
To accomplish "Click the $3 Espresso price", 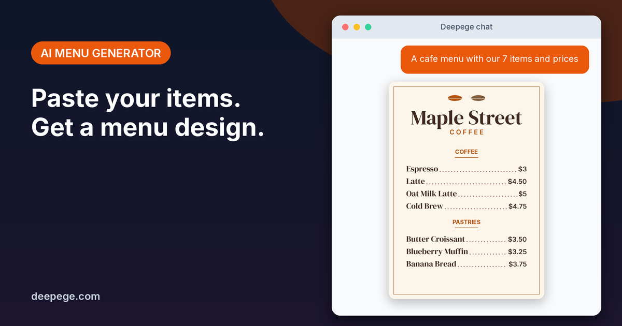I will (522, 169).
